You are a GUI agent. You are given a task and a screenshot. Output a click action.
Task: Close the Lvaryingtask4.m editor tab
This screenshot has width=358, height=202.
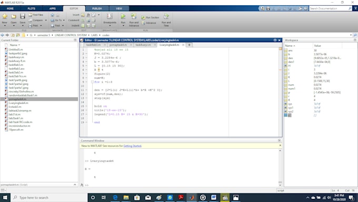tap(183, 45)
